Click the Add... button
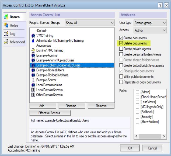 43,106
